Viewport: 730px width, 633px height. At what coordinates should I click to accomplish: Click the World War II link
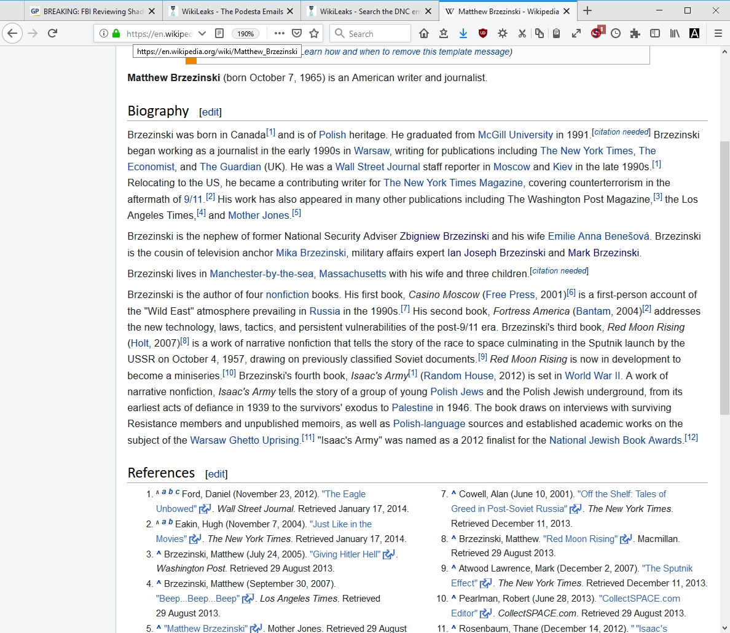pos(592,376)
